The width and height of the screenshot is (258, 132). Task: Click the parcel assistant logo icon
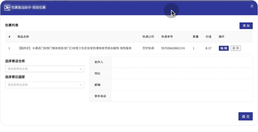pyautogui.click(x=7, y=7)
